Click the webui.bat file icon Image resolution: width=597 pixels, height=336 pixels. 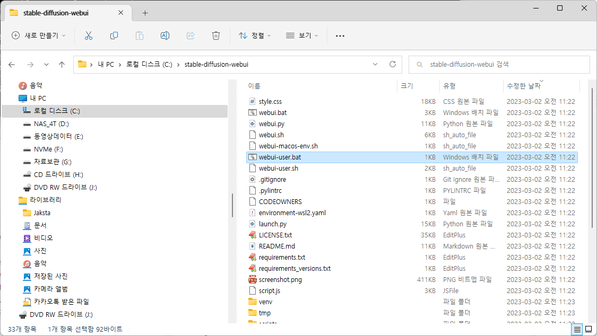pos(252,112)
